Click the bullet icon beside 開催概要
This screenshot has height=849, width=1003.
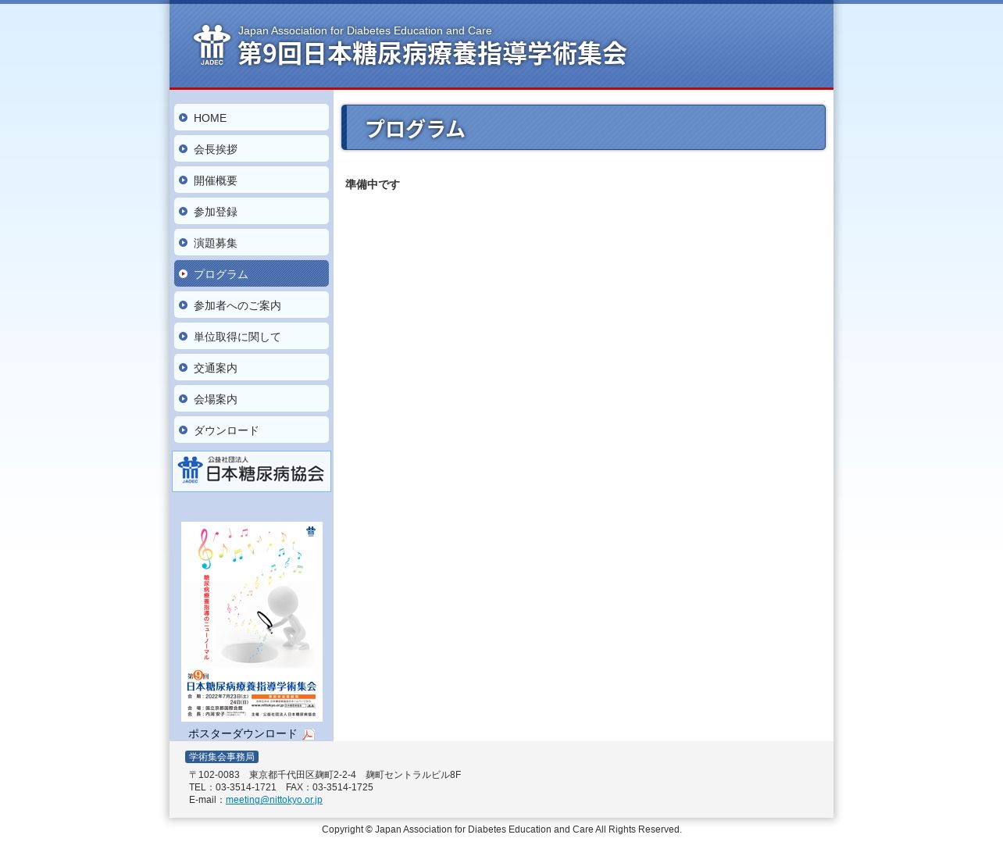click(x=183, y=180)
